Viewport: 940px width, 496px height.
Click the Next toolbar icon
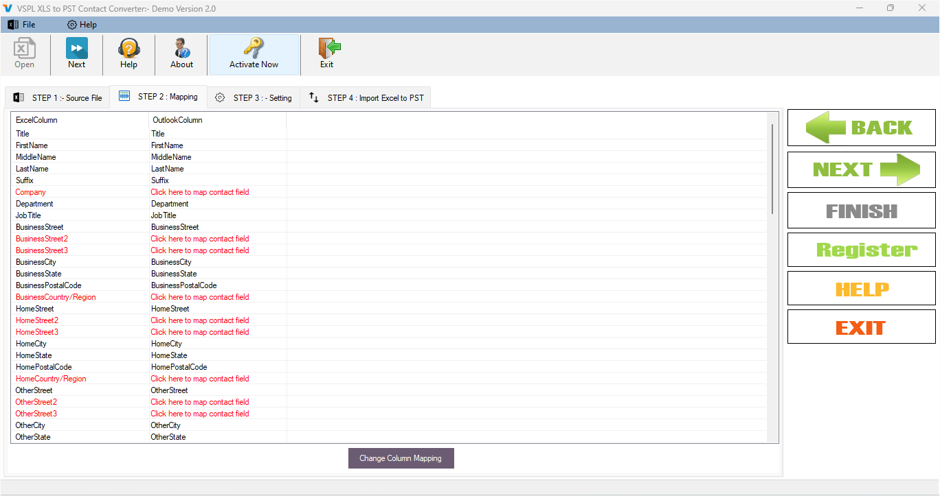pos(77,54)
